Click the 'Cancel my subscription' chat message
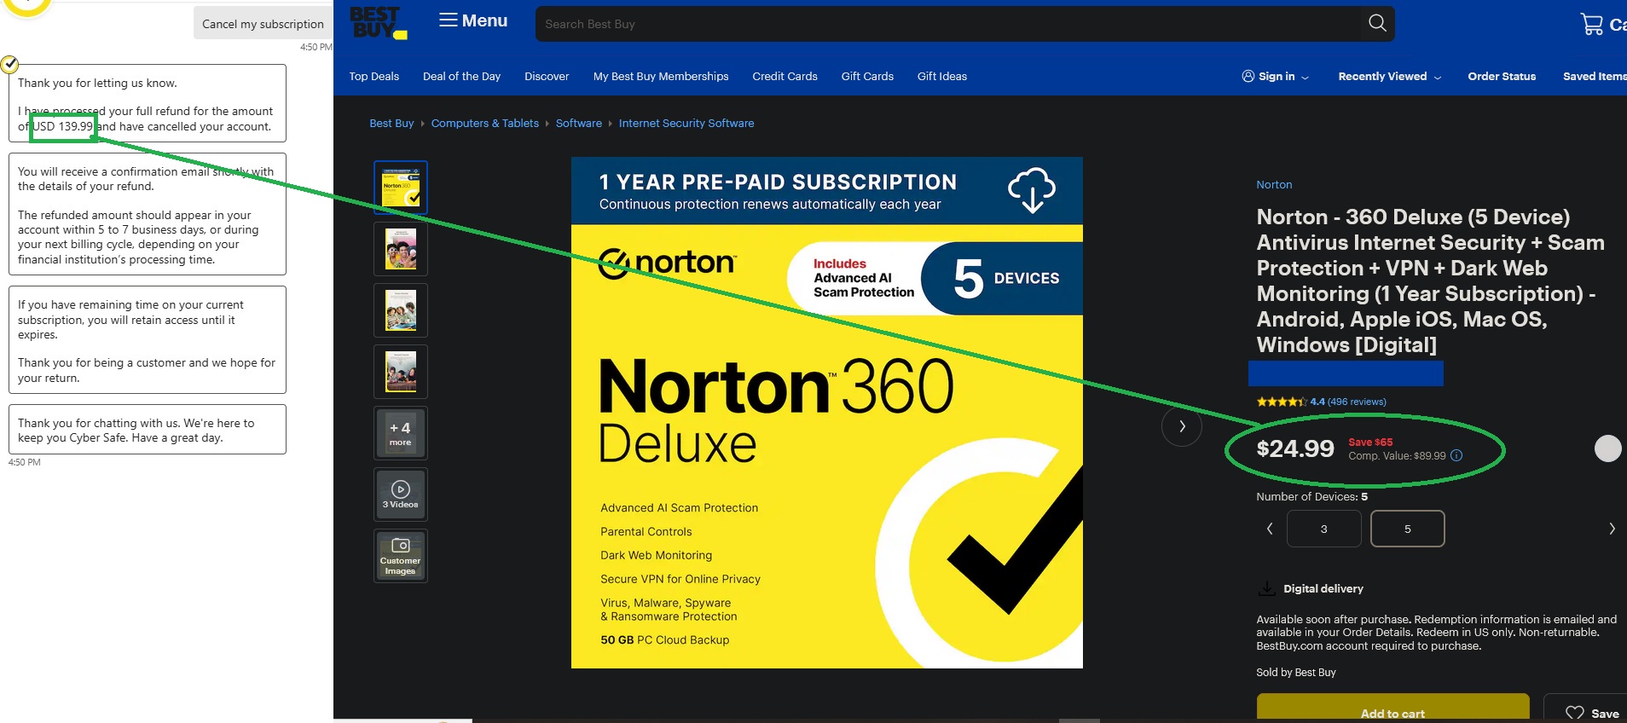This screenshot has height=723, width=1627. (263, 24)
